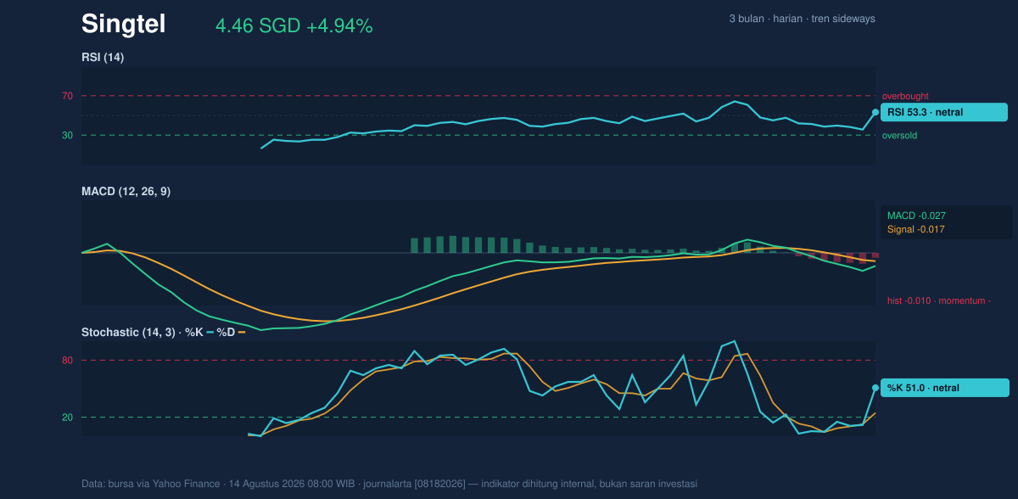Click the %D orange legend swatch

[x=241, y=333]
